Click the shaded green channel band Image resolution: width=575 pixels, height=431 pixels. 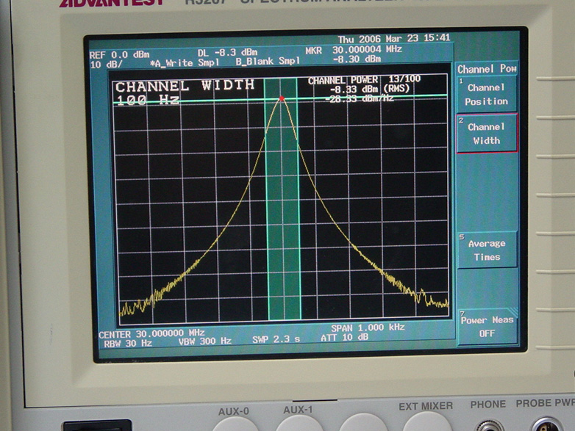[282, 220]
